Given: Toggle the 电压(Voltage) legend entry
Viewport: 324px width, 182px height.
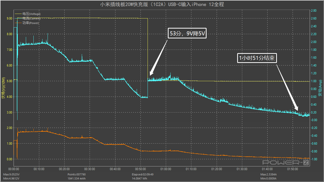Looking at the screenshot, I should [x=31, y=14].
